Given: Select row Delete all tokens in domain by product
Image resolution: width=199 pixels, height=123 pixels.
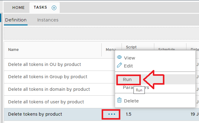Looking at the screenshot, I should [49, 89].
